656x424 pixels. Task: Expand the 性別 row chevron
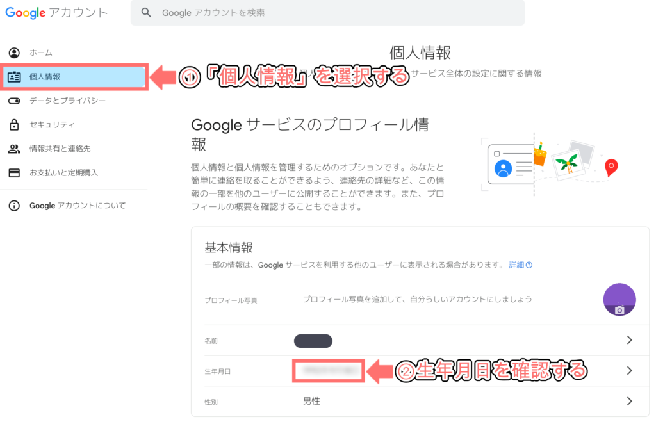[x=629, y=401]
